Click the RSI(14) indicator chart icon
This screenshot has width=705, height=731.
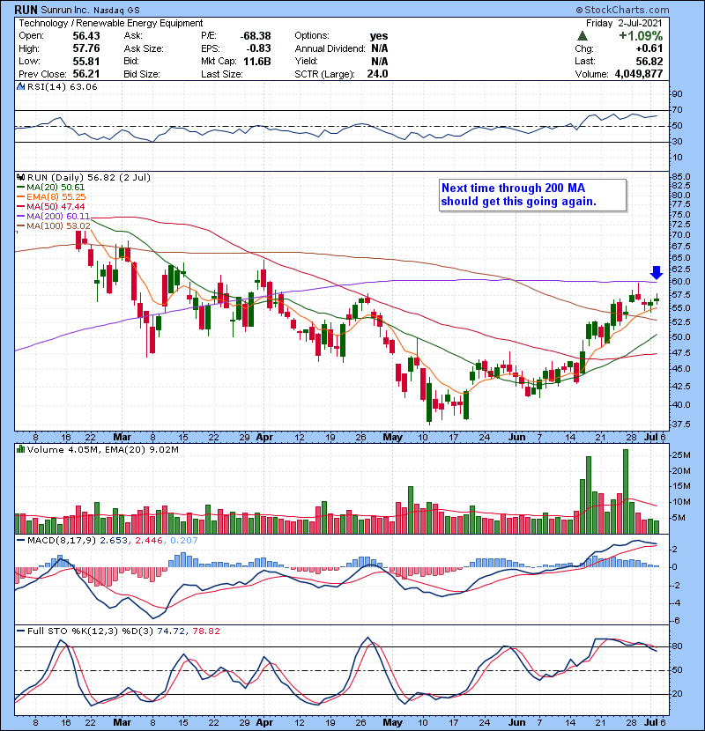pos(20,86)
